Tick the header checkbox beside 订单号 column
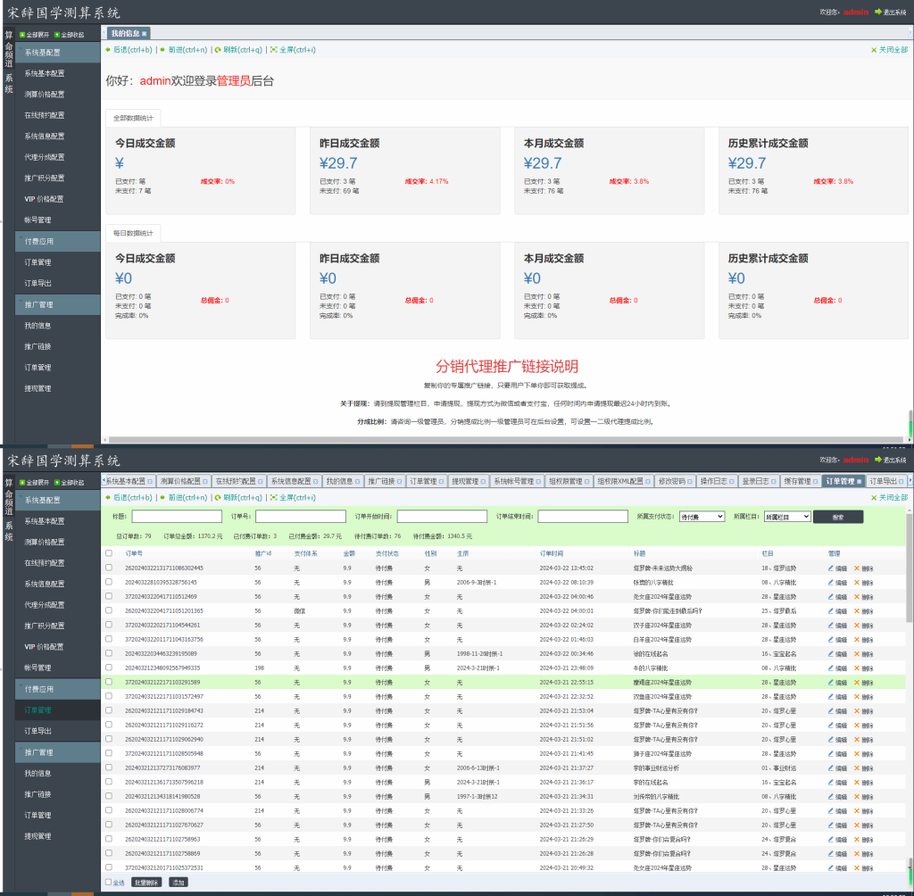 (108, 553)
